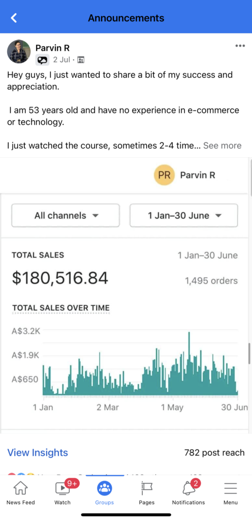Screen dimensions: 252x521
Task: Tap the conversation starter badge icon
Action: [42, 60]
